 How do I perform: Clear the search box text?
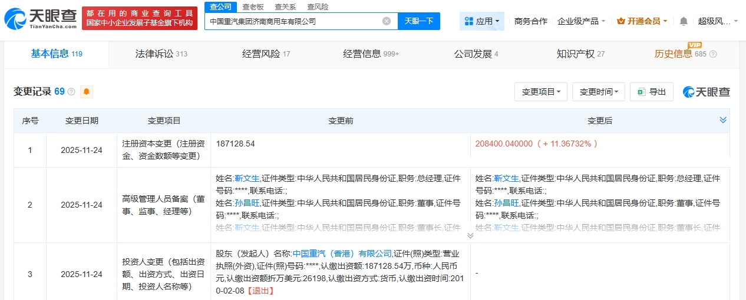point(387,21)
